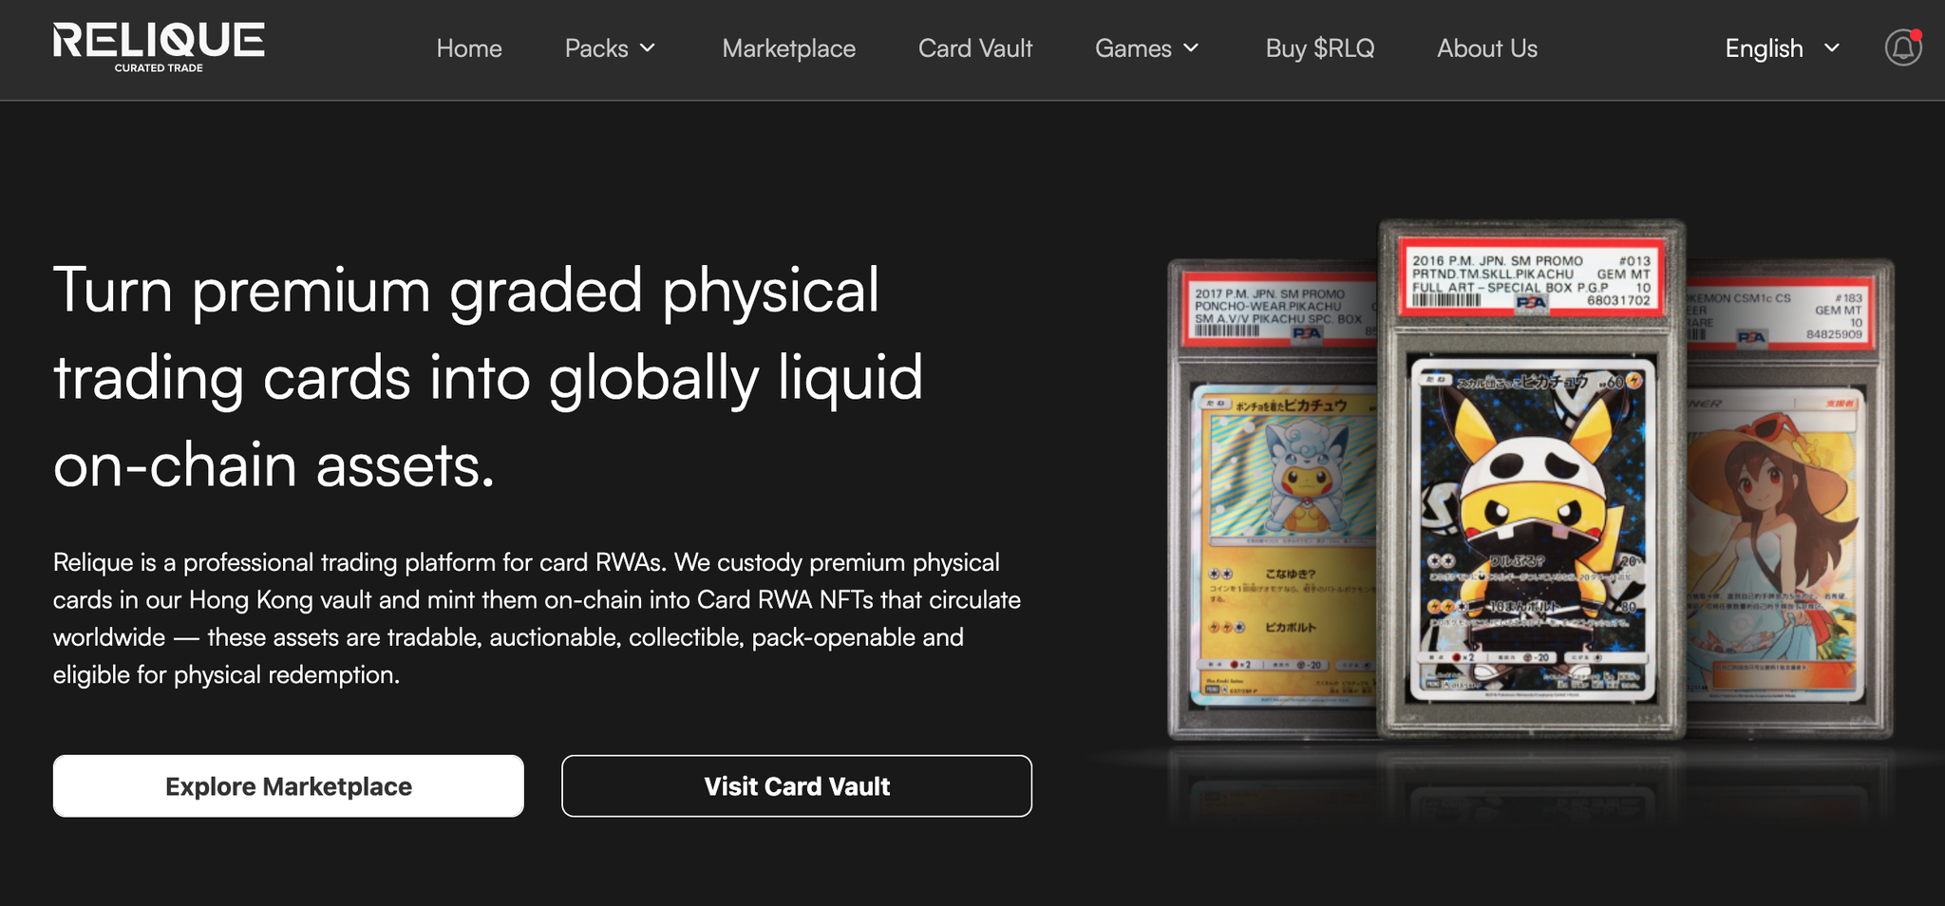Image resolution: width=1945 pixels, height=906 pixels.
Task: Go to the Home page
Action: pyautogui.click(x=469, y=48)
